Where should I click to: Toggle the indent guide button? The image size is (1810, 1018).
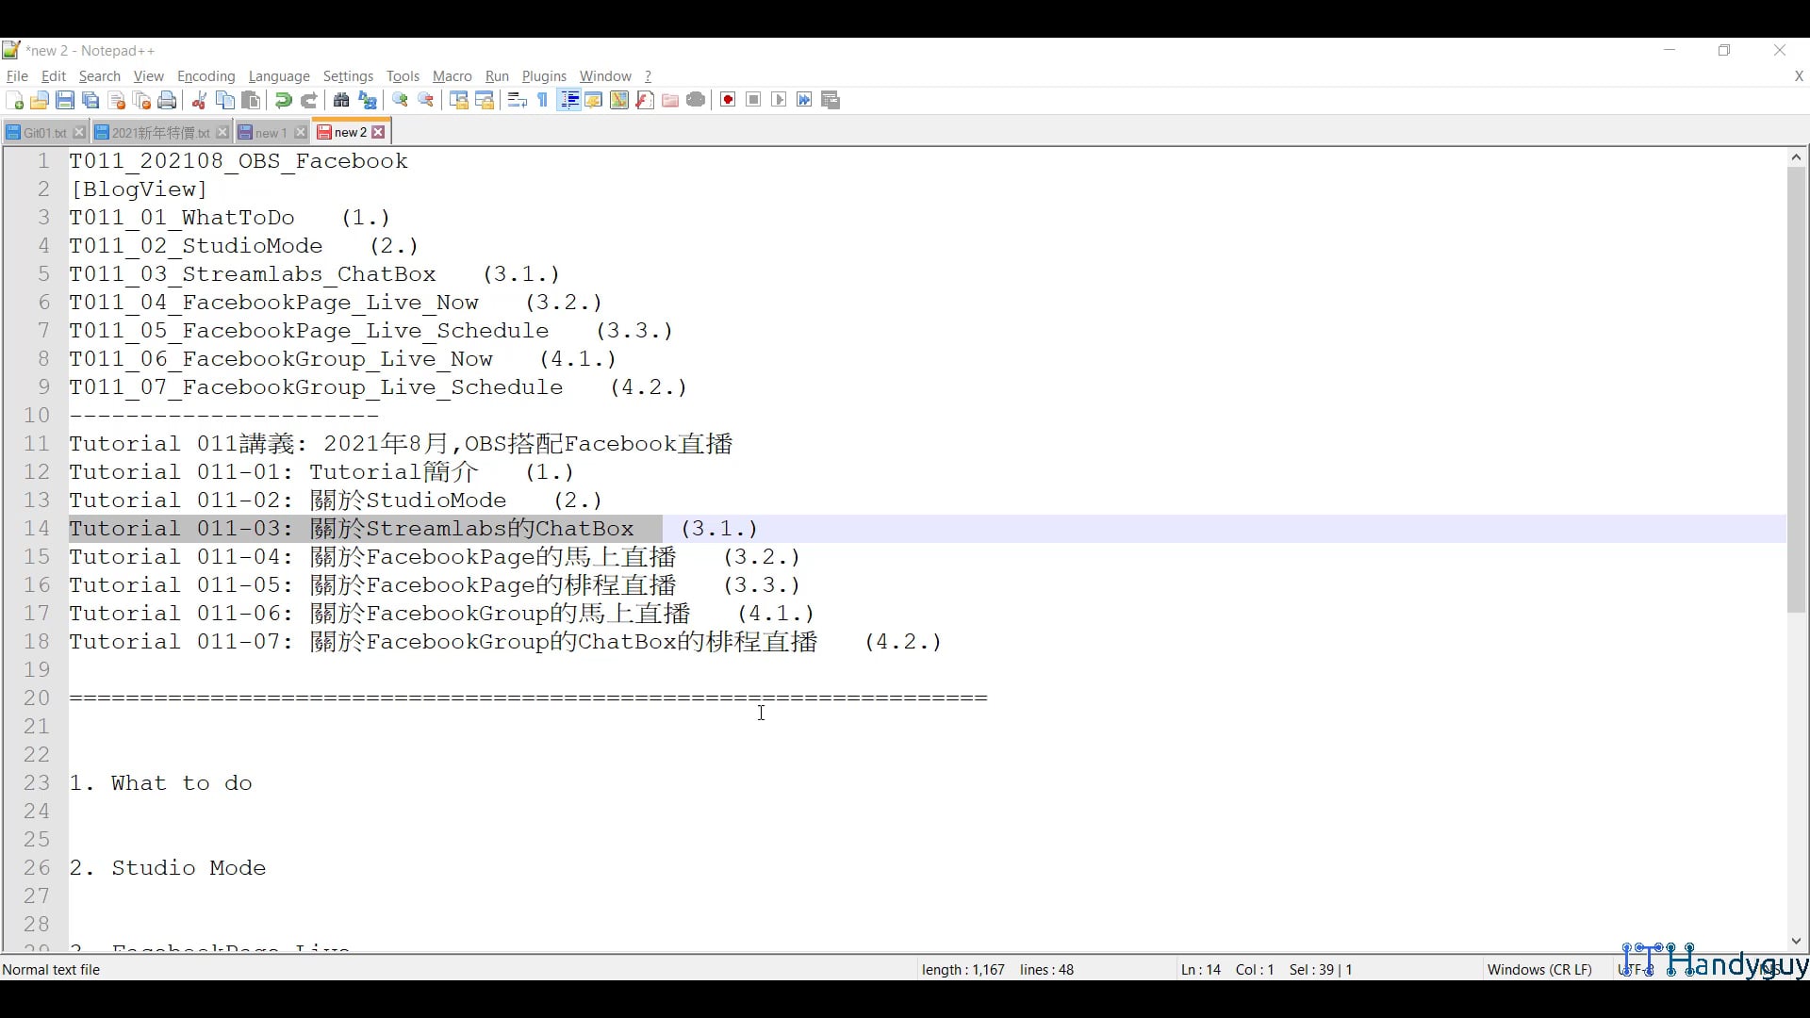pos(568,100)
